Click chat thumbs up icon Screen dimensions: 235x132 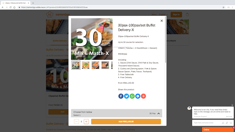pyautogui.click(x=223, y=123)
